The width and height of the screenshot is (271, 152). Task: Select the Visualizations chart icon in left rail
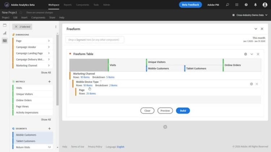(5, 33)
